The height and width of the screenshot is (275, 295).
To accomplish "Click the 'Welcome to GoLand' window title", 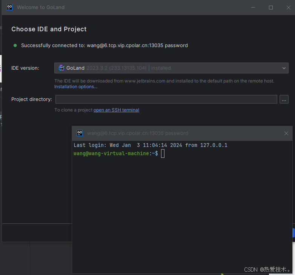I will 41,7.
